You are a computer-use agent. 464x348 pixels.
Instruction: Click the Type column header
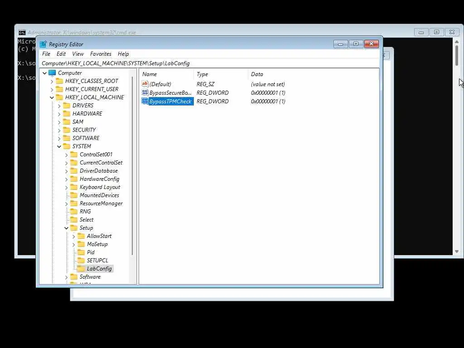coord(221,74)
